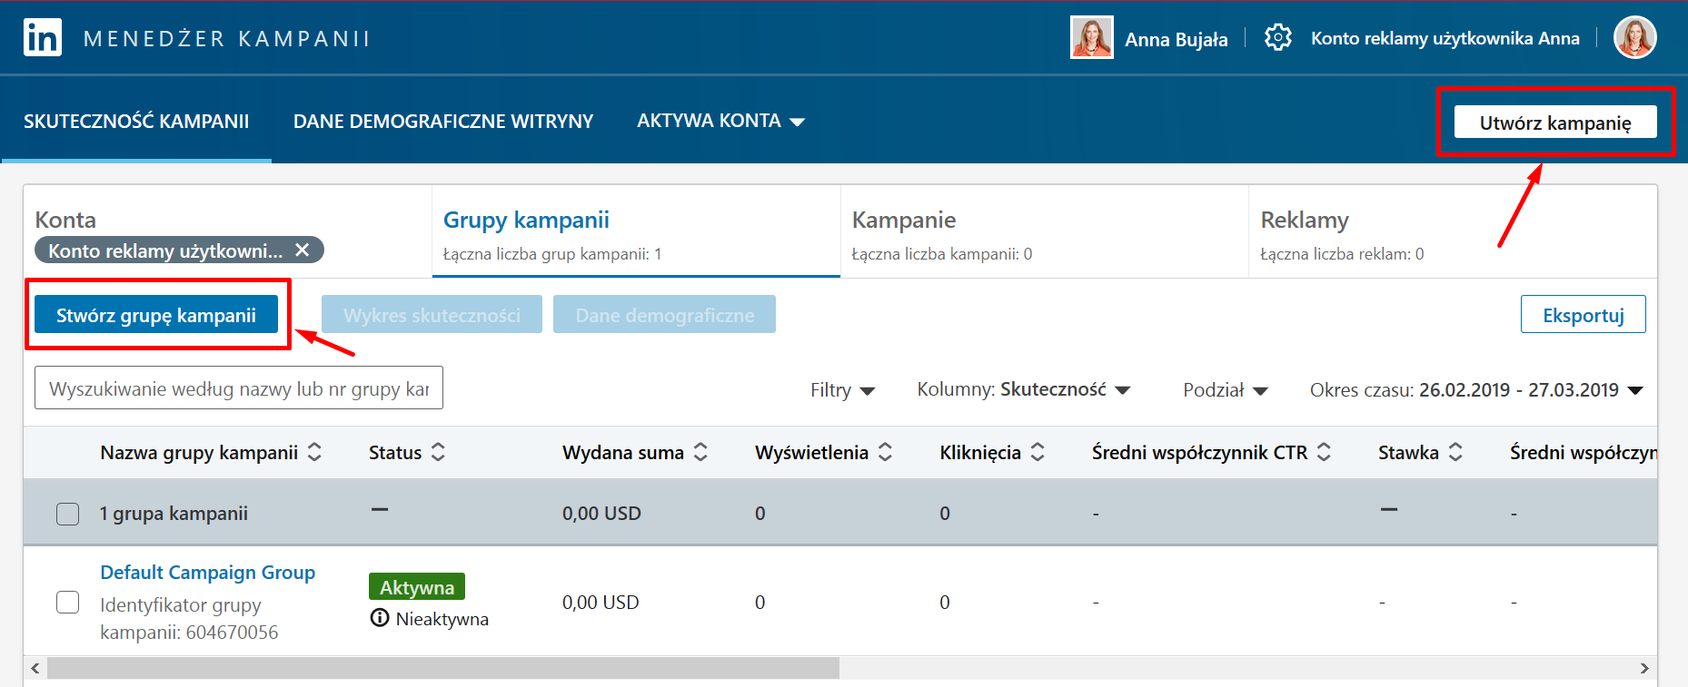This screenshot has width=1688, height=687.
Task: Open the Filtry dropdown
Action: click(842, 390)
